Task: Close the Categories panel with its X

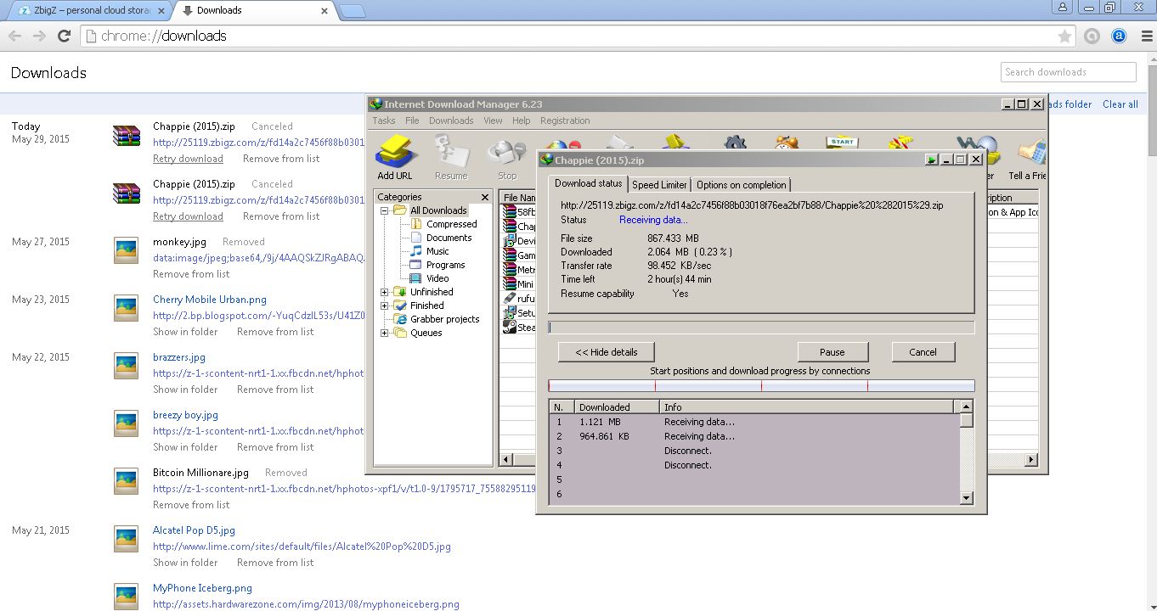Action: (485, 197)
